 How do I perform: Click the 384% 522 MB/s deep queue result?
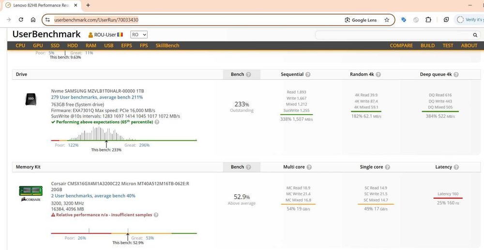tap(440, 116)
